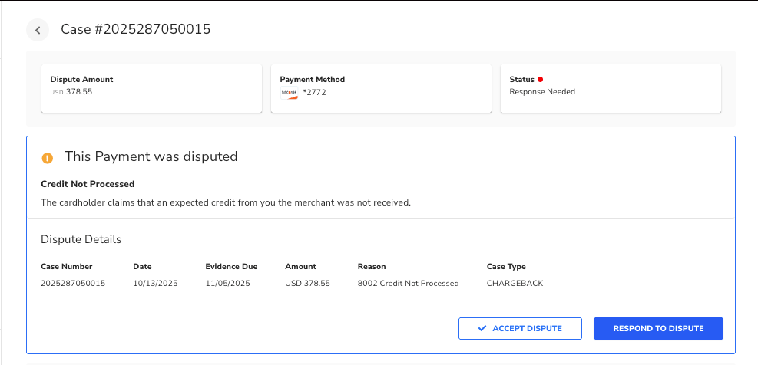Click the back arrow button
This screenshot has height=365, width=758.
click(38, 30)
